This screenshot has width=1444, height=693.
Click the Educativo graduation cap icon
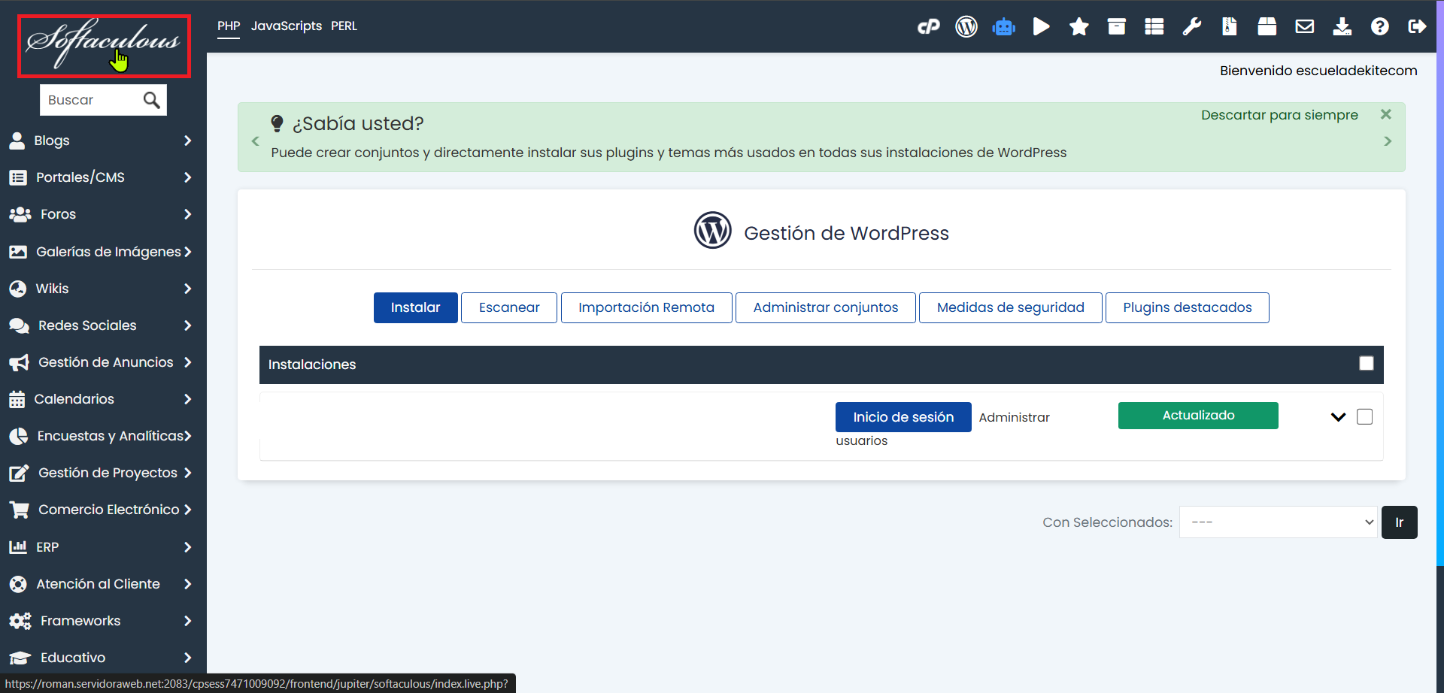click(x=20, y=658)
